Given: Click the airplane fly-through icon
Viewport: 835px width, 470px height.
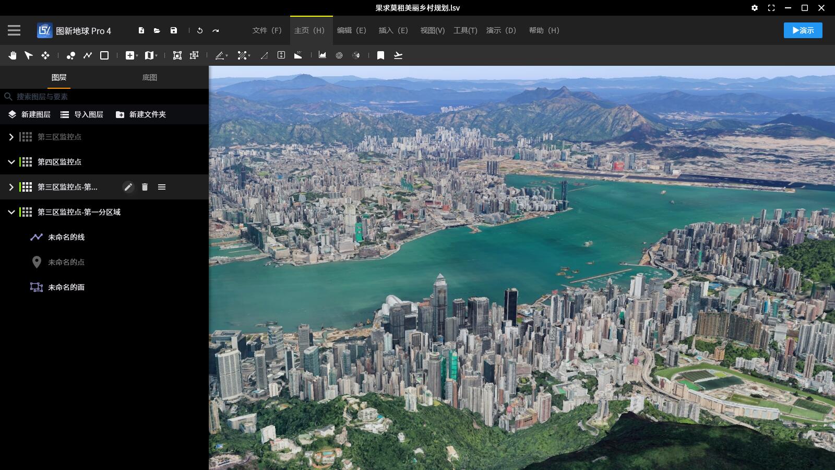Looking at the screenshot, I should [x=398, y=55].
